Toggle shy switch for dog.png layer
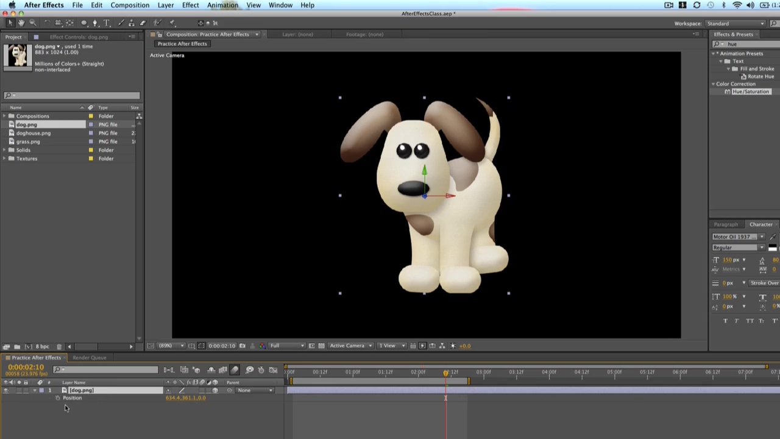This screenshot has height=439, width=780. (x=168, y=390)
